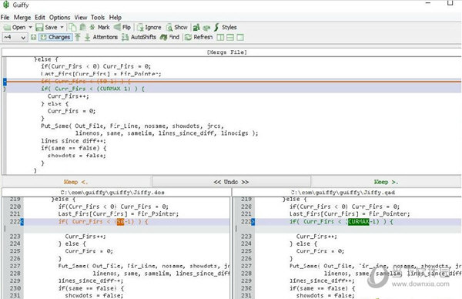462x299 pixels.
Task: Click the up-arrow icon left of Changes
Action: pyautogui.click(x=34, y=37)
